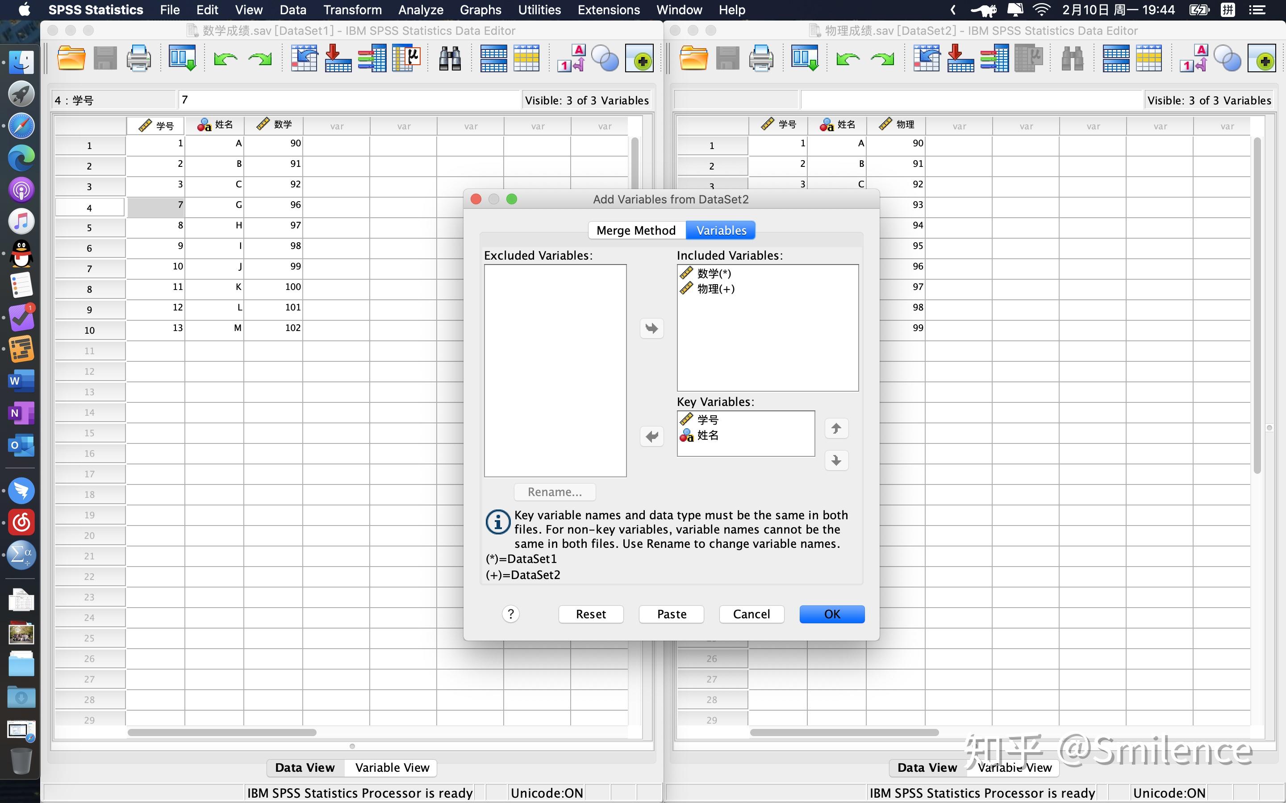Click the Print icon in left toolbar

[139, 58]
